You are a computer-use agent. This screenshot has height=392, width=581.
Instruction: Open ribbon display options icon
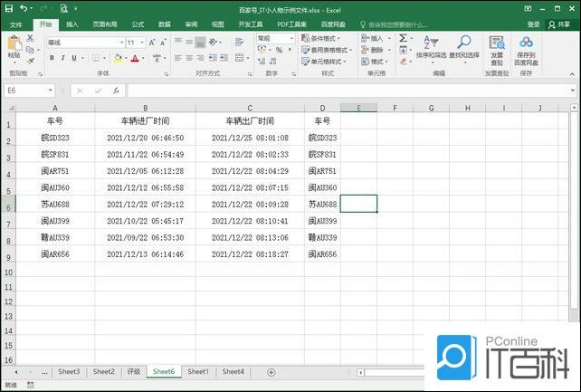pyautogui.click(x=528, y=8)
